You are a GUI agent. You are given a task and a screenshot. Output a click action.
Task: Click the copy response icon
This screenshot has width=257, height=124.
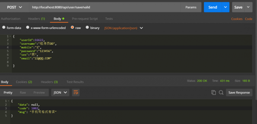click(x=214, y=92)
